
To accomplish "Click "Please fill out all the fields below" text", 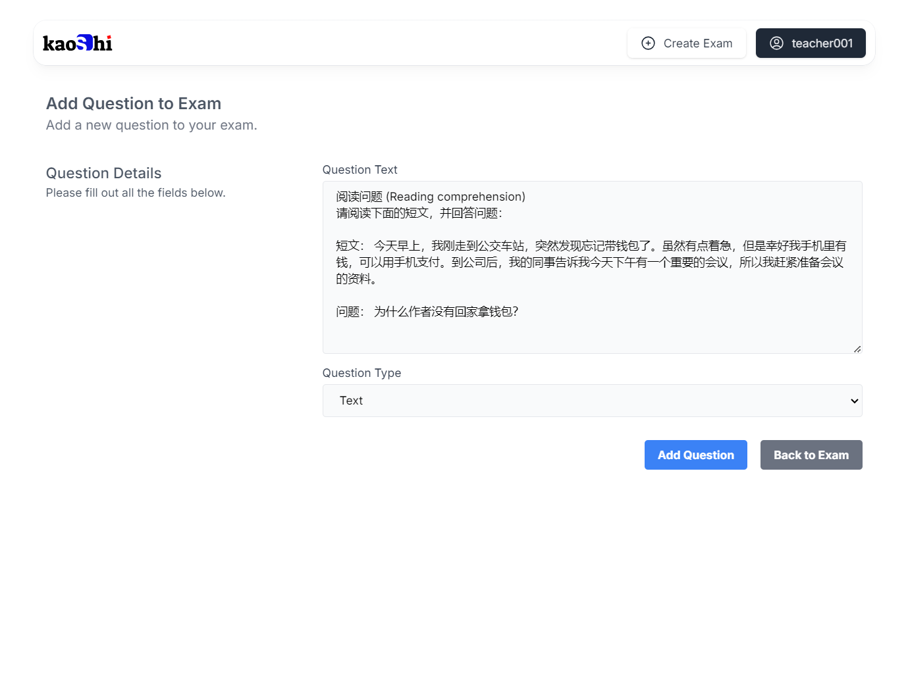I will 136,193.
